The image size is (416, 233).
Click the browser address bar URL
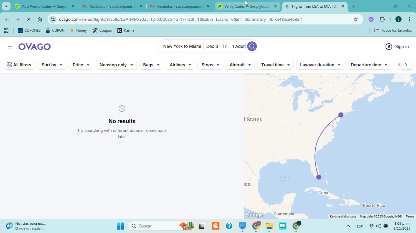point(181,19)
